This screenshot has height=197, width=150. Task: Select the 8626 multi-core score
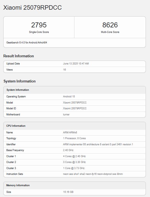(x=110, y=25)
